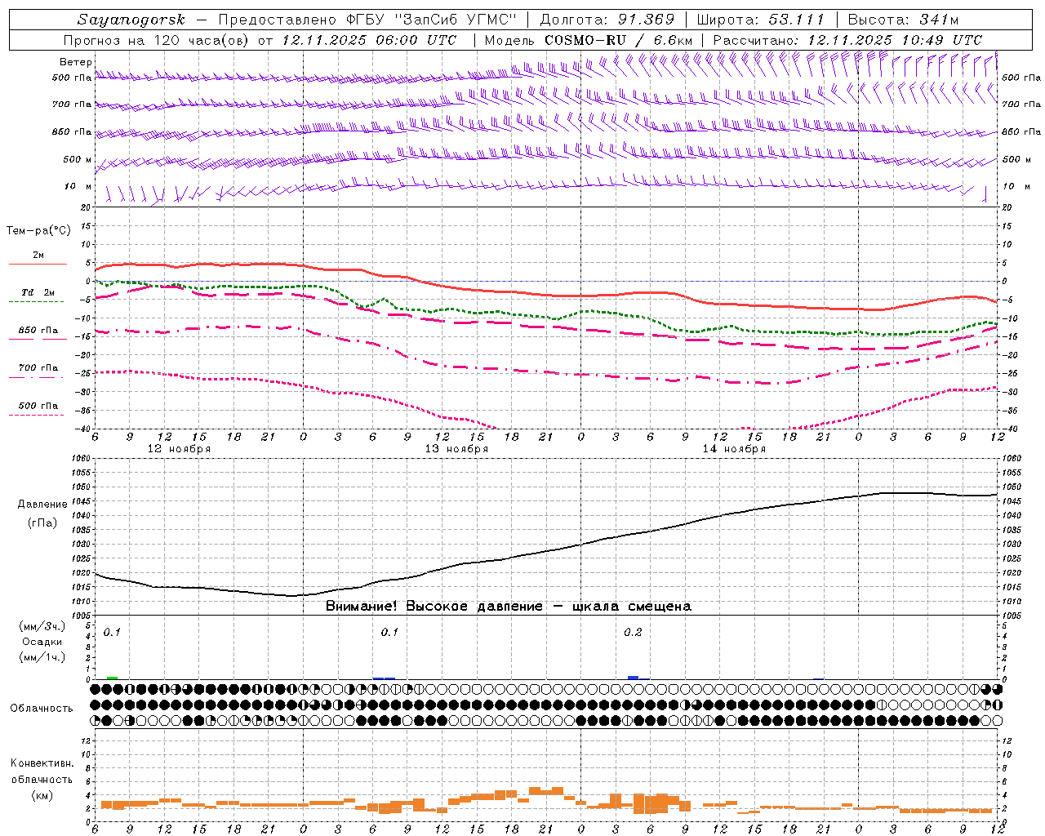Image resolution: width=1045 pixels, height=836 pixels.
Task: Click the dotted pink line sample under '500 гПа' legend
Action: point(36,415)
